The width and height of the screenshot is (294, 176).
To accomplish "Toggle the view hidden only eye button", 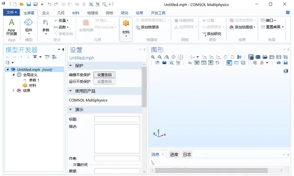I will coord(204,63).
